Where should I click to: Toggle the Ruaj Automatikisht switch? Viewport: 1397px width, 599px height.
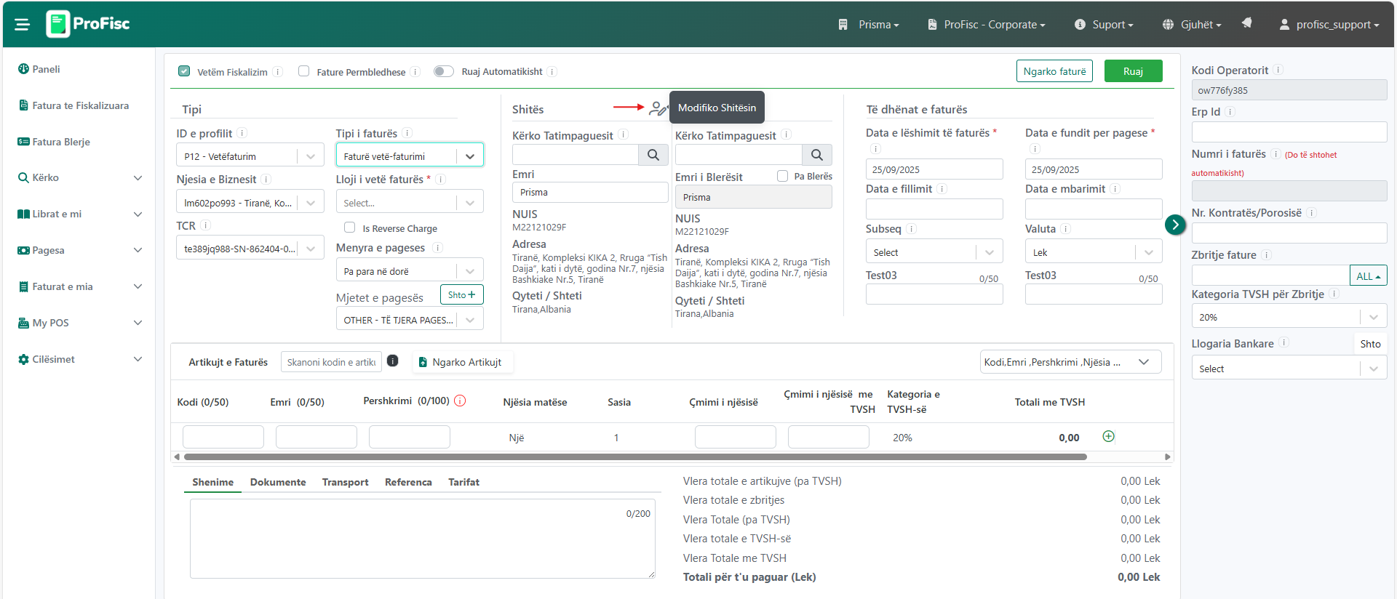pos(443,71)
